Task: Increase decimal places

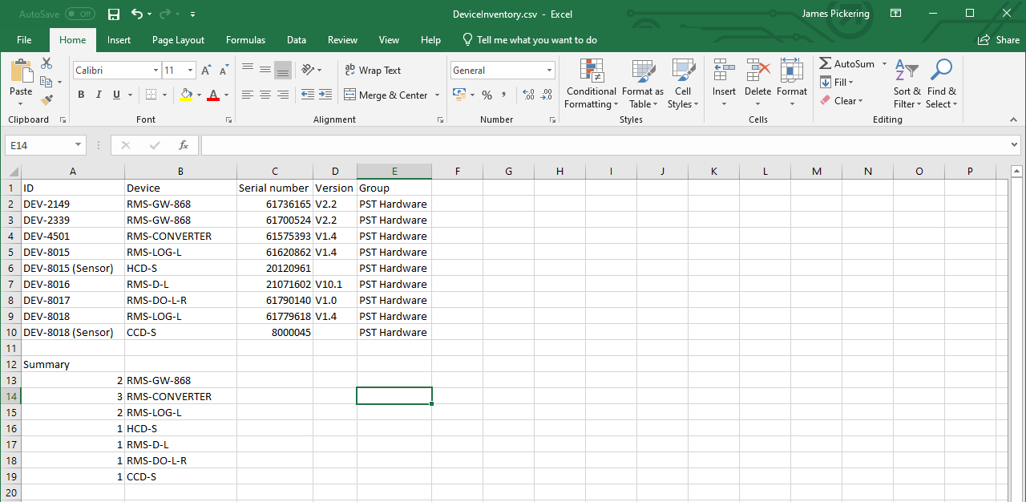Action: click(x=528, y=95)
